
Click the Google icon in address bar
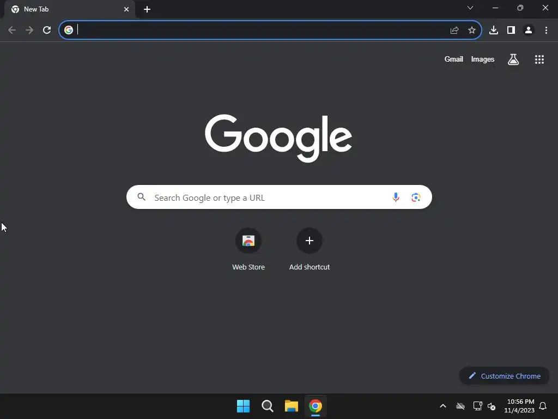click(68, 30)
